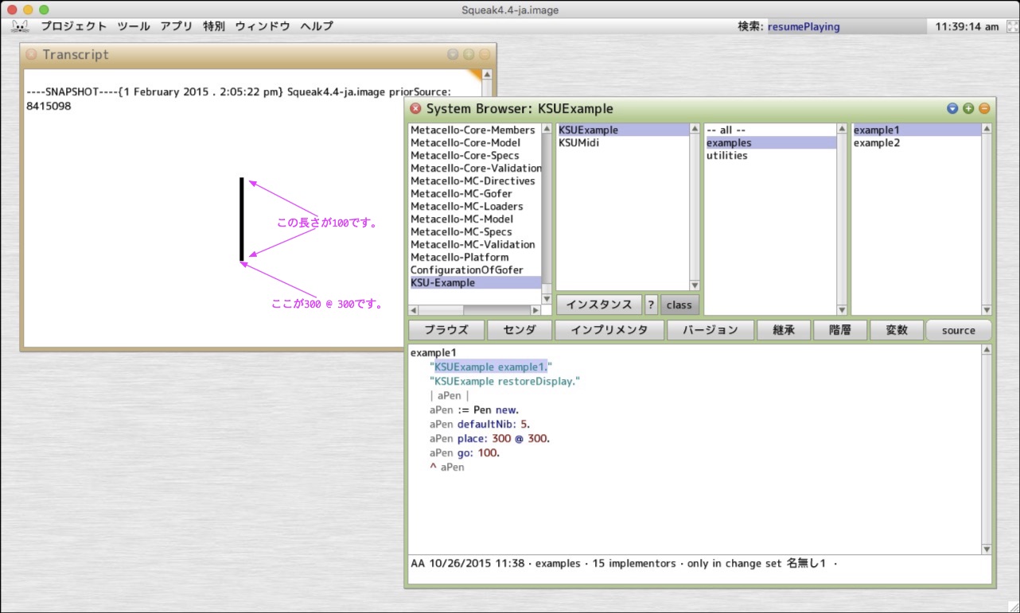Click down arrow of method list scrollbar
This screenshot has height=613, width=1020.
coord(987,310)
